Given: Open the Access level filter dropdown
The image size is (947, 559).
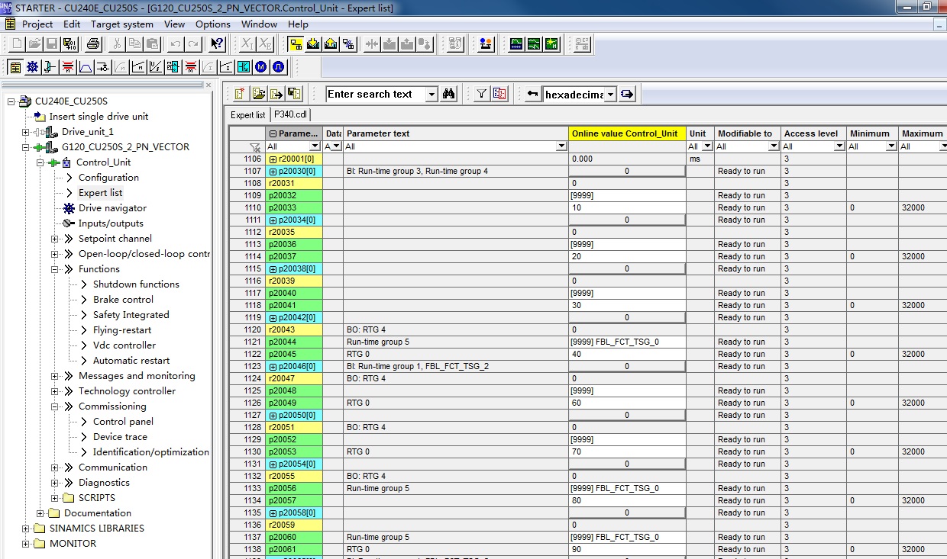Looking at the screenshot, I should pos(840,146).
